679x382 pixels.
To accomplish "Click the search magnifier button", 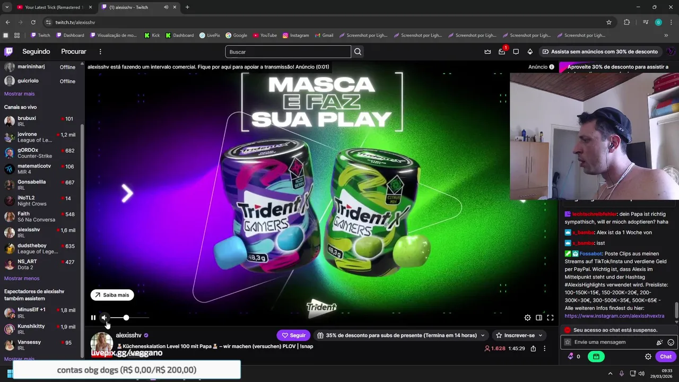I will click(358, 51).
